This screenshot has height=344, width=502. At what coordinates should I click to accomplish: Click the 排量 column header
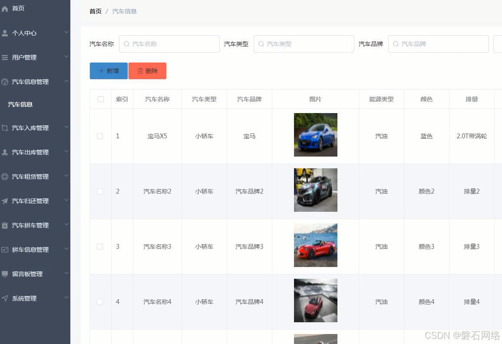tap(472, 99)
